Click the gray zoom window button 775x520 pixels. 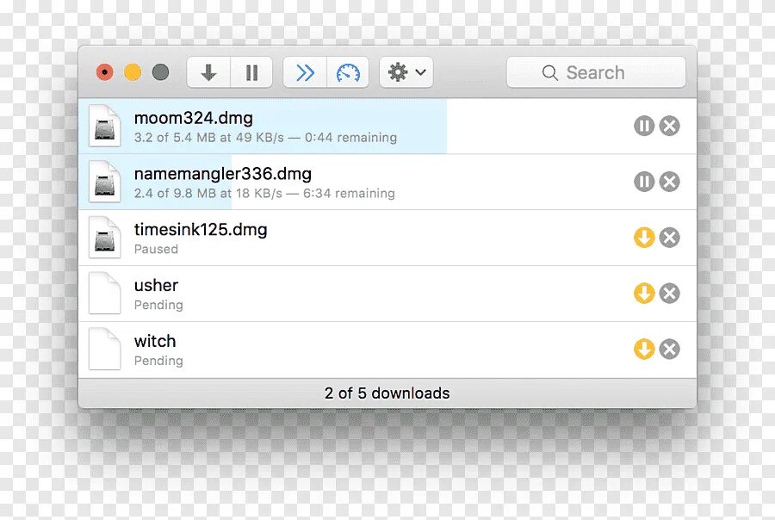point(160,72)
